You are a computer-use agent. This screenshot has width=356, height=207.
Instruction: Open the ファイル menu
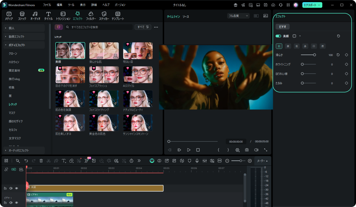(x=47, y=5)
